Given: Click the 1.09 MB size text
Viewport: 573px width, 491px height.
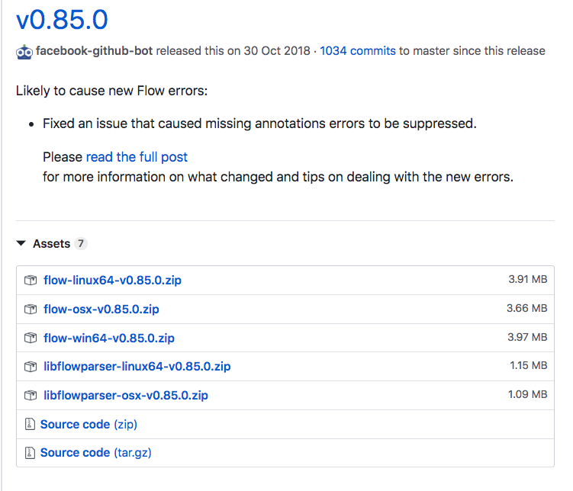Looking at the screenshot, I should 528,394.
